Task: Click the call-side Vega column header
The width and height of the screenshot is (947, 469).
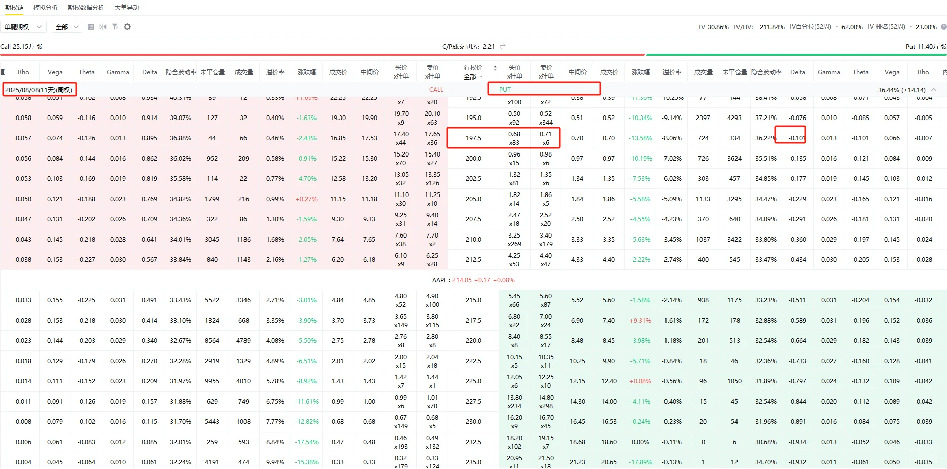Action: [x=55, y=72]
